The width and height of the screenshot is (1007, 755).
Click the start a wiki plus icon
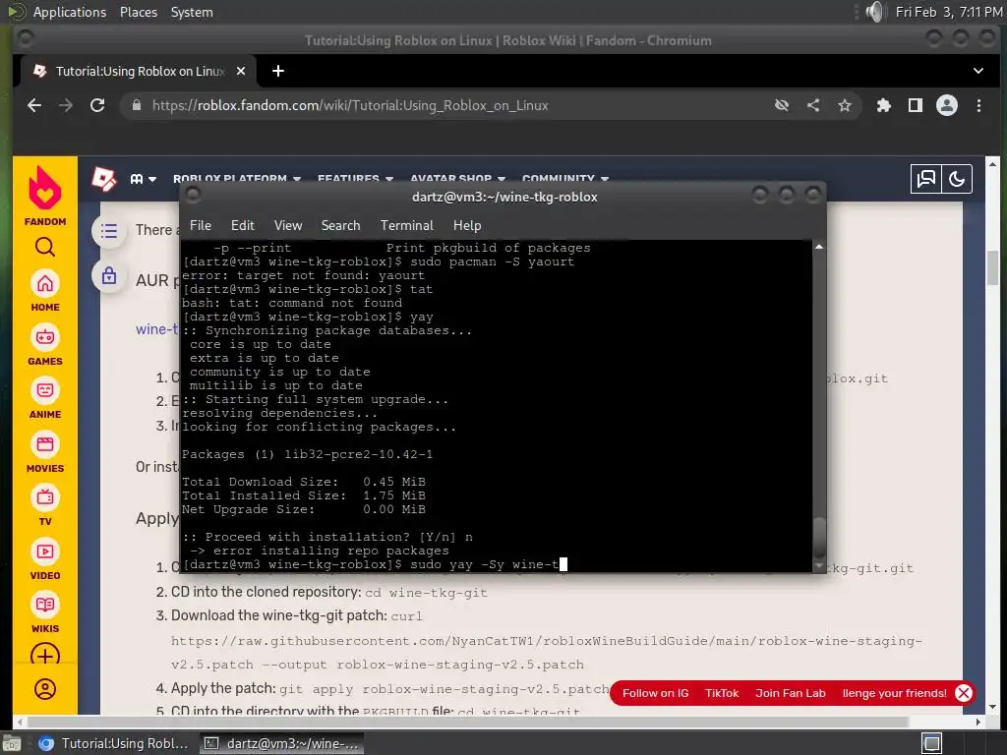(45, 656)
